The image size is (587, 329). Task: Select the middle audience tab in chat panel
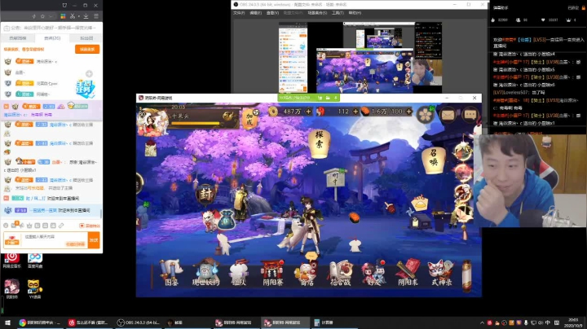[52, 37]
